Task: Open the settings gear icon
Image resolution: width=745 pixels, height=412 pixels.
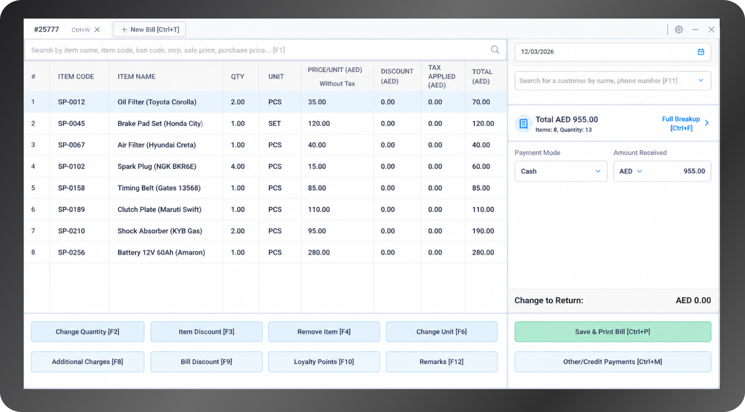Action: point(679,30)
